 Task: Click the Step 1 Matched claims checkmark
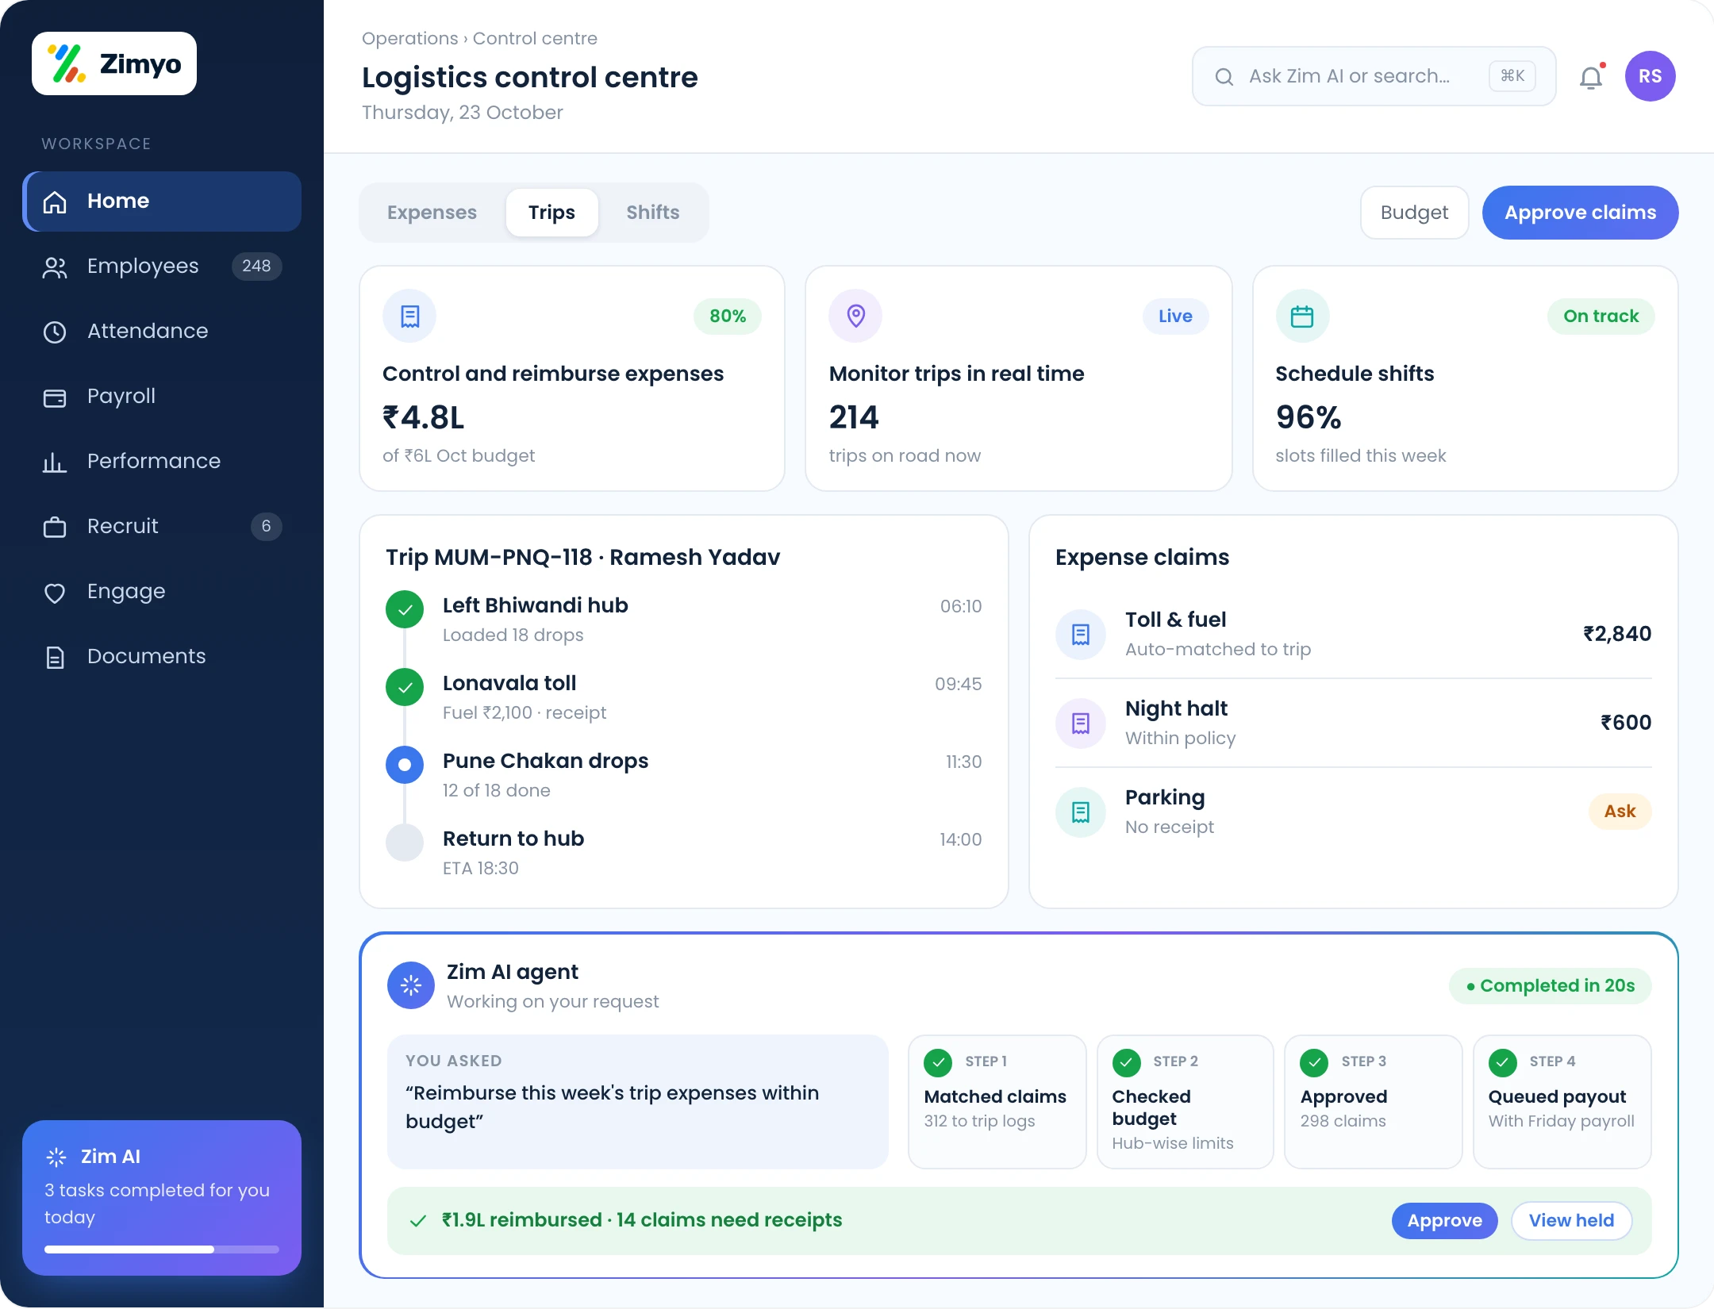938,1062
